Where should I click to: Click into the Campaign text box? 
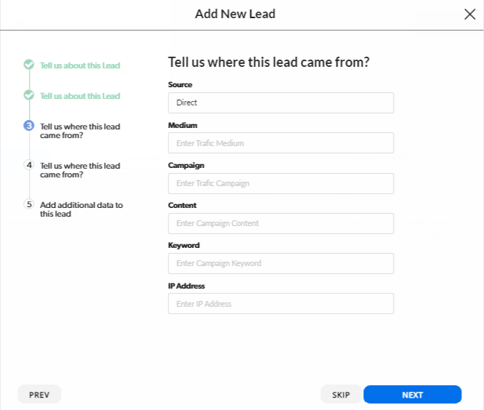281,183
